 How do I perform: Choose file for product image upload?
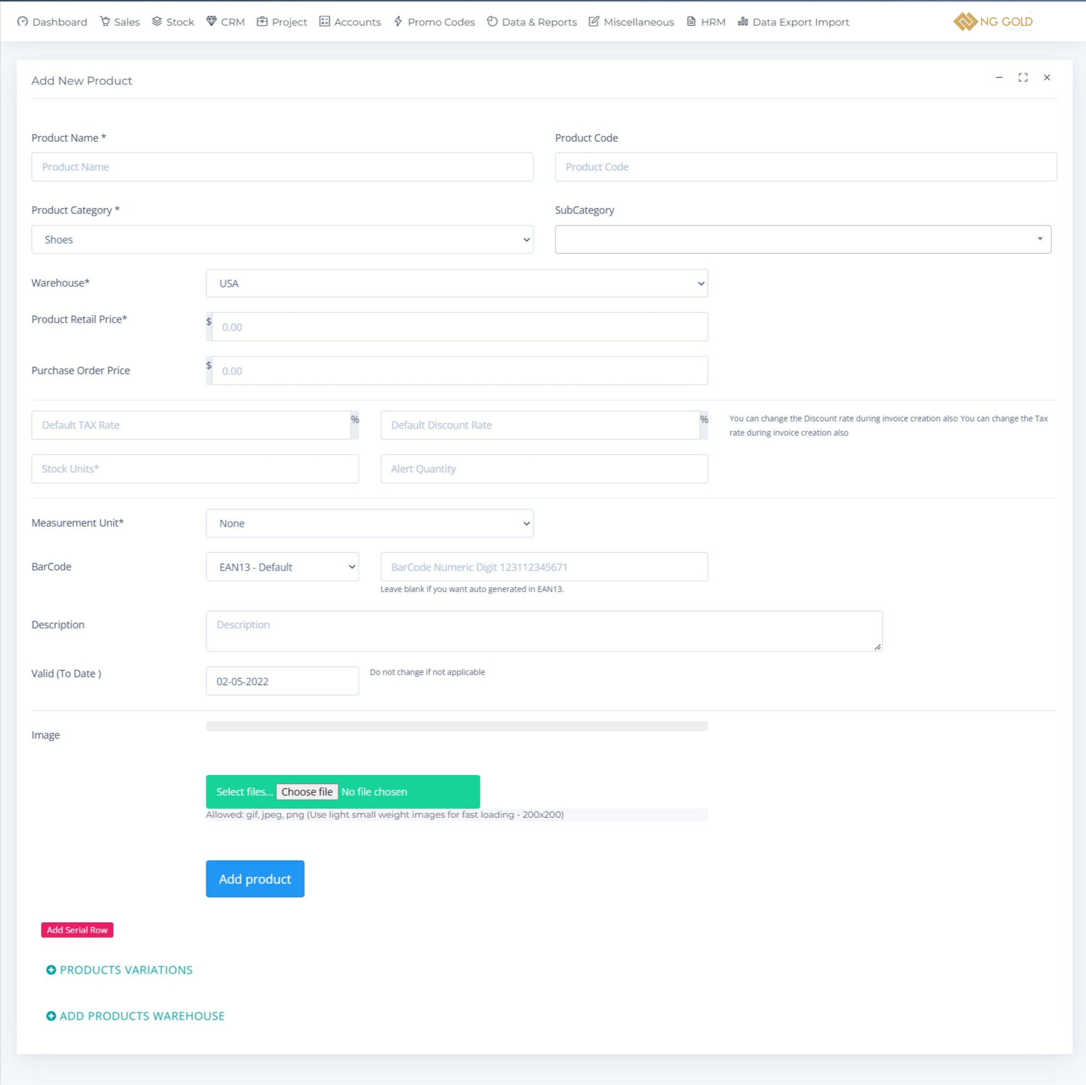[x=308, y=792]
